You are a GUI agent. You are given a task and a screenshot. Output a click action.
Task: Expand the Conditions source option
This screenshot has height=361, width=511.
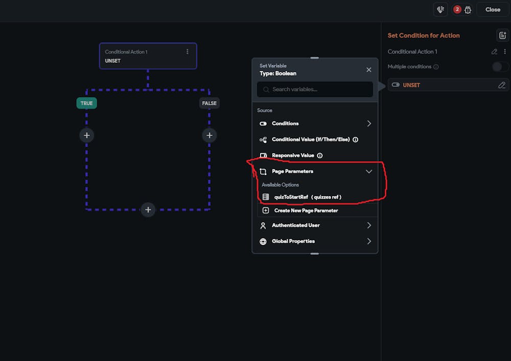pyautogui.click(x=369, y=124)
